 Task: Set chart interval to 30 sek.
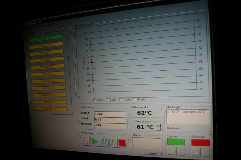click(x=134, y=99)
